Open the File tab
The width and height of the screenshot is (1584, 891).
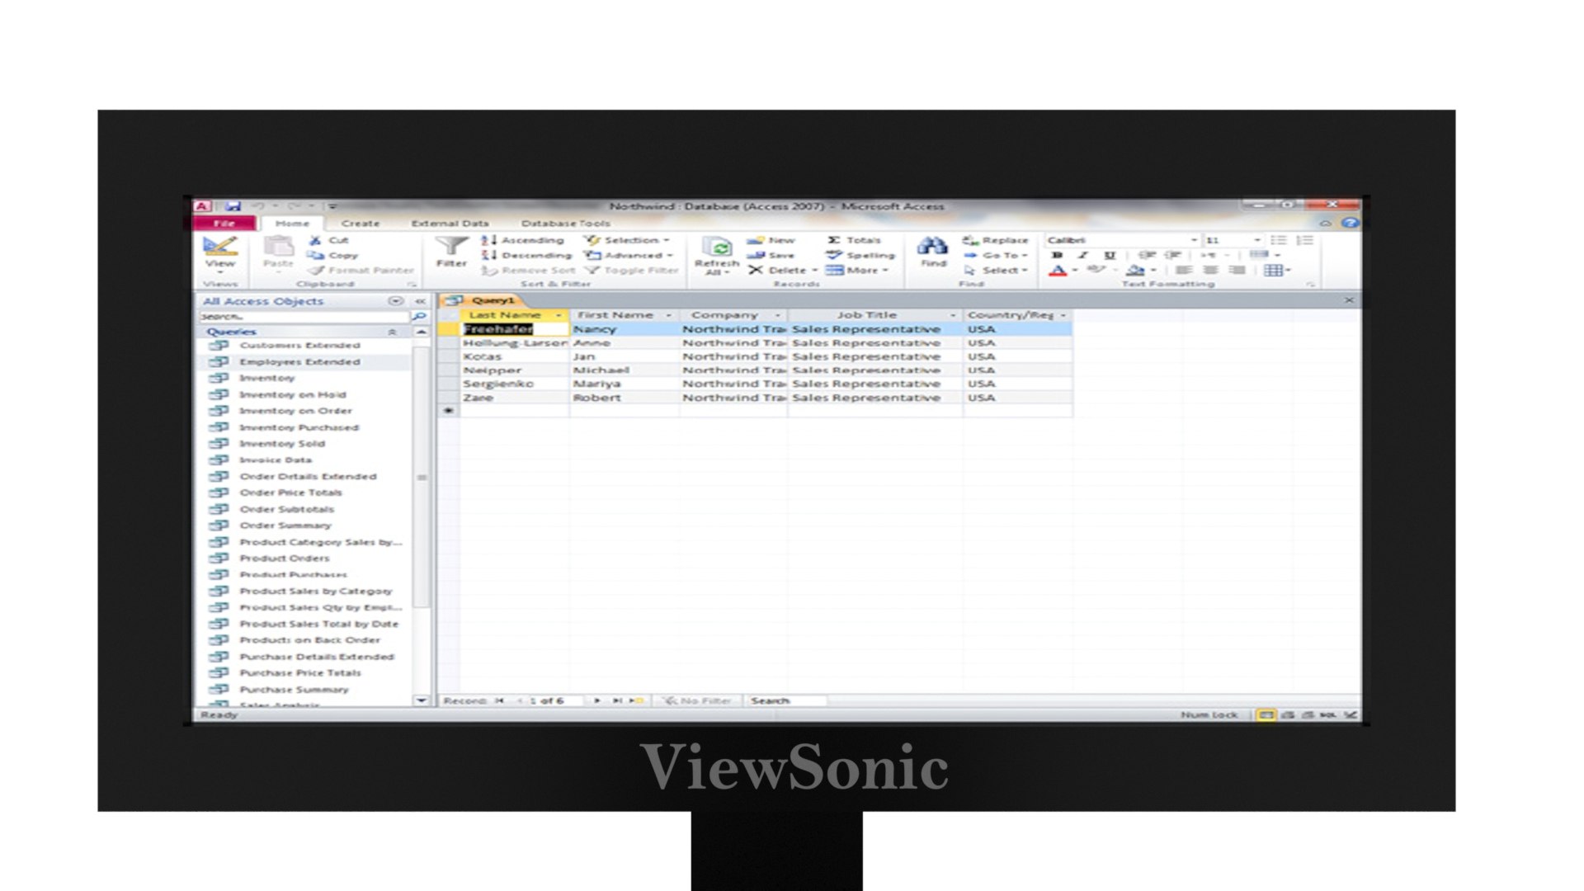tap(224, 223)
